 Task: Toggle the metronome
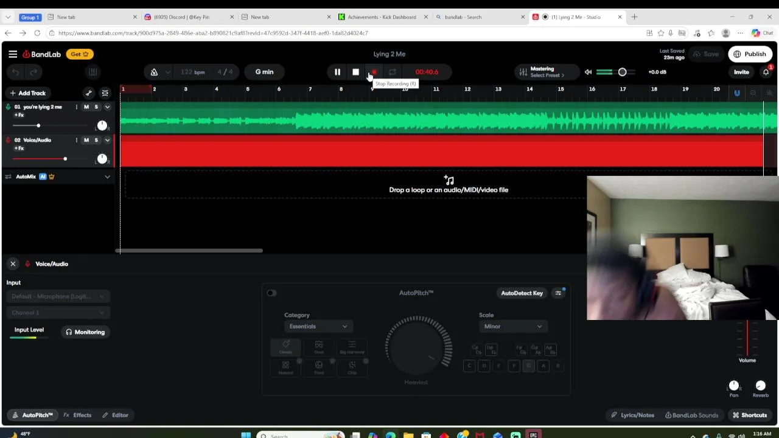click(154, 72)
